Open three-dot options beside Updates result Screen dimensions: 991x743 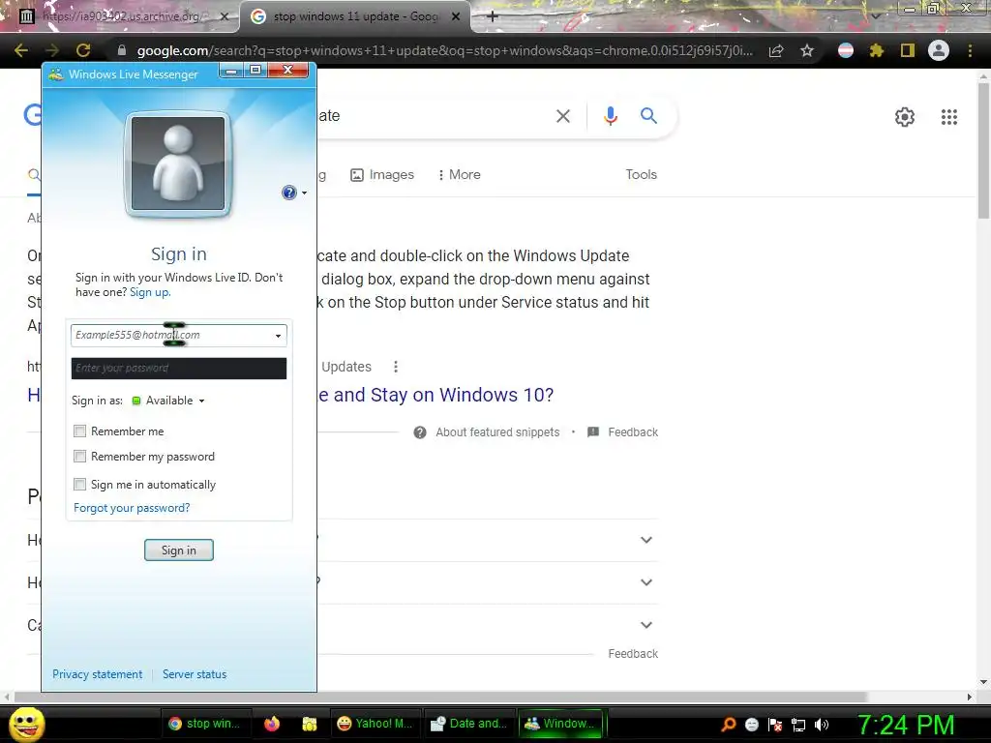tap(396, 367)
